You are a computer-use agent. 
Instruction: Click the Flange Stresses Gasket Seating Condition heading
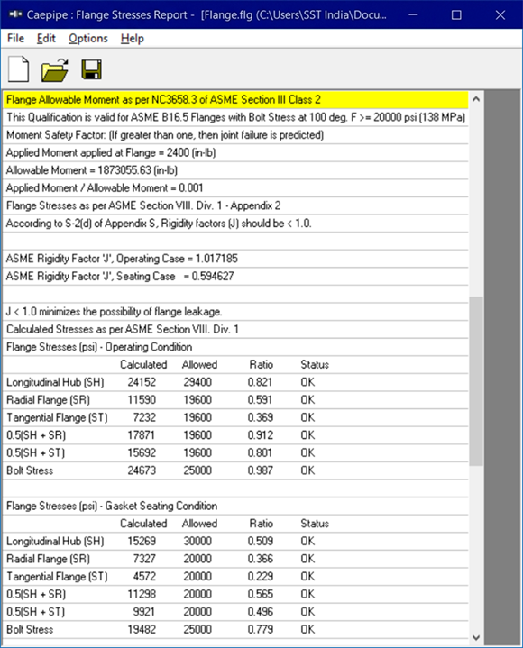(112, 506)
